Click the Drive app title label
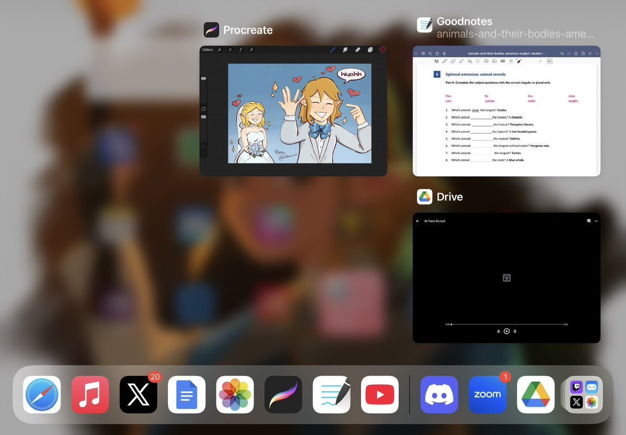Screen dimensions: 626x435 tap(450, 197)
